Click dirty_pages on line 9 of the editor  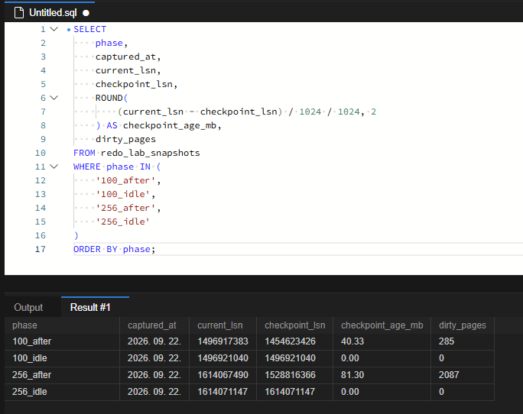click(125, 139)
